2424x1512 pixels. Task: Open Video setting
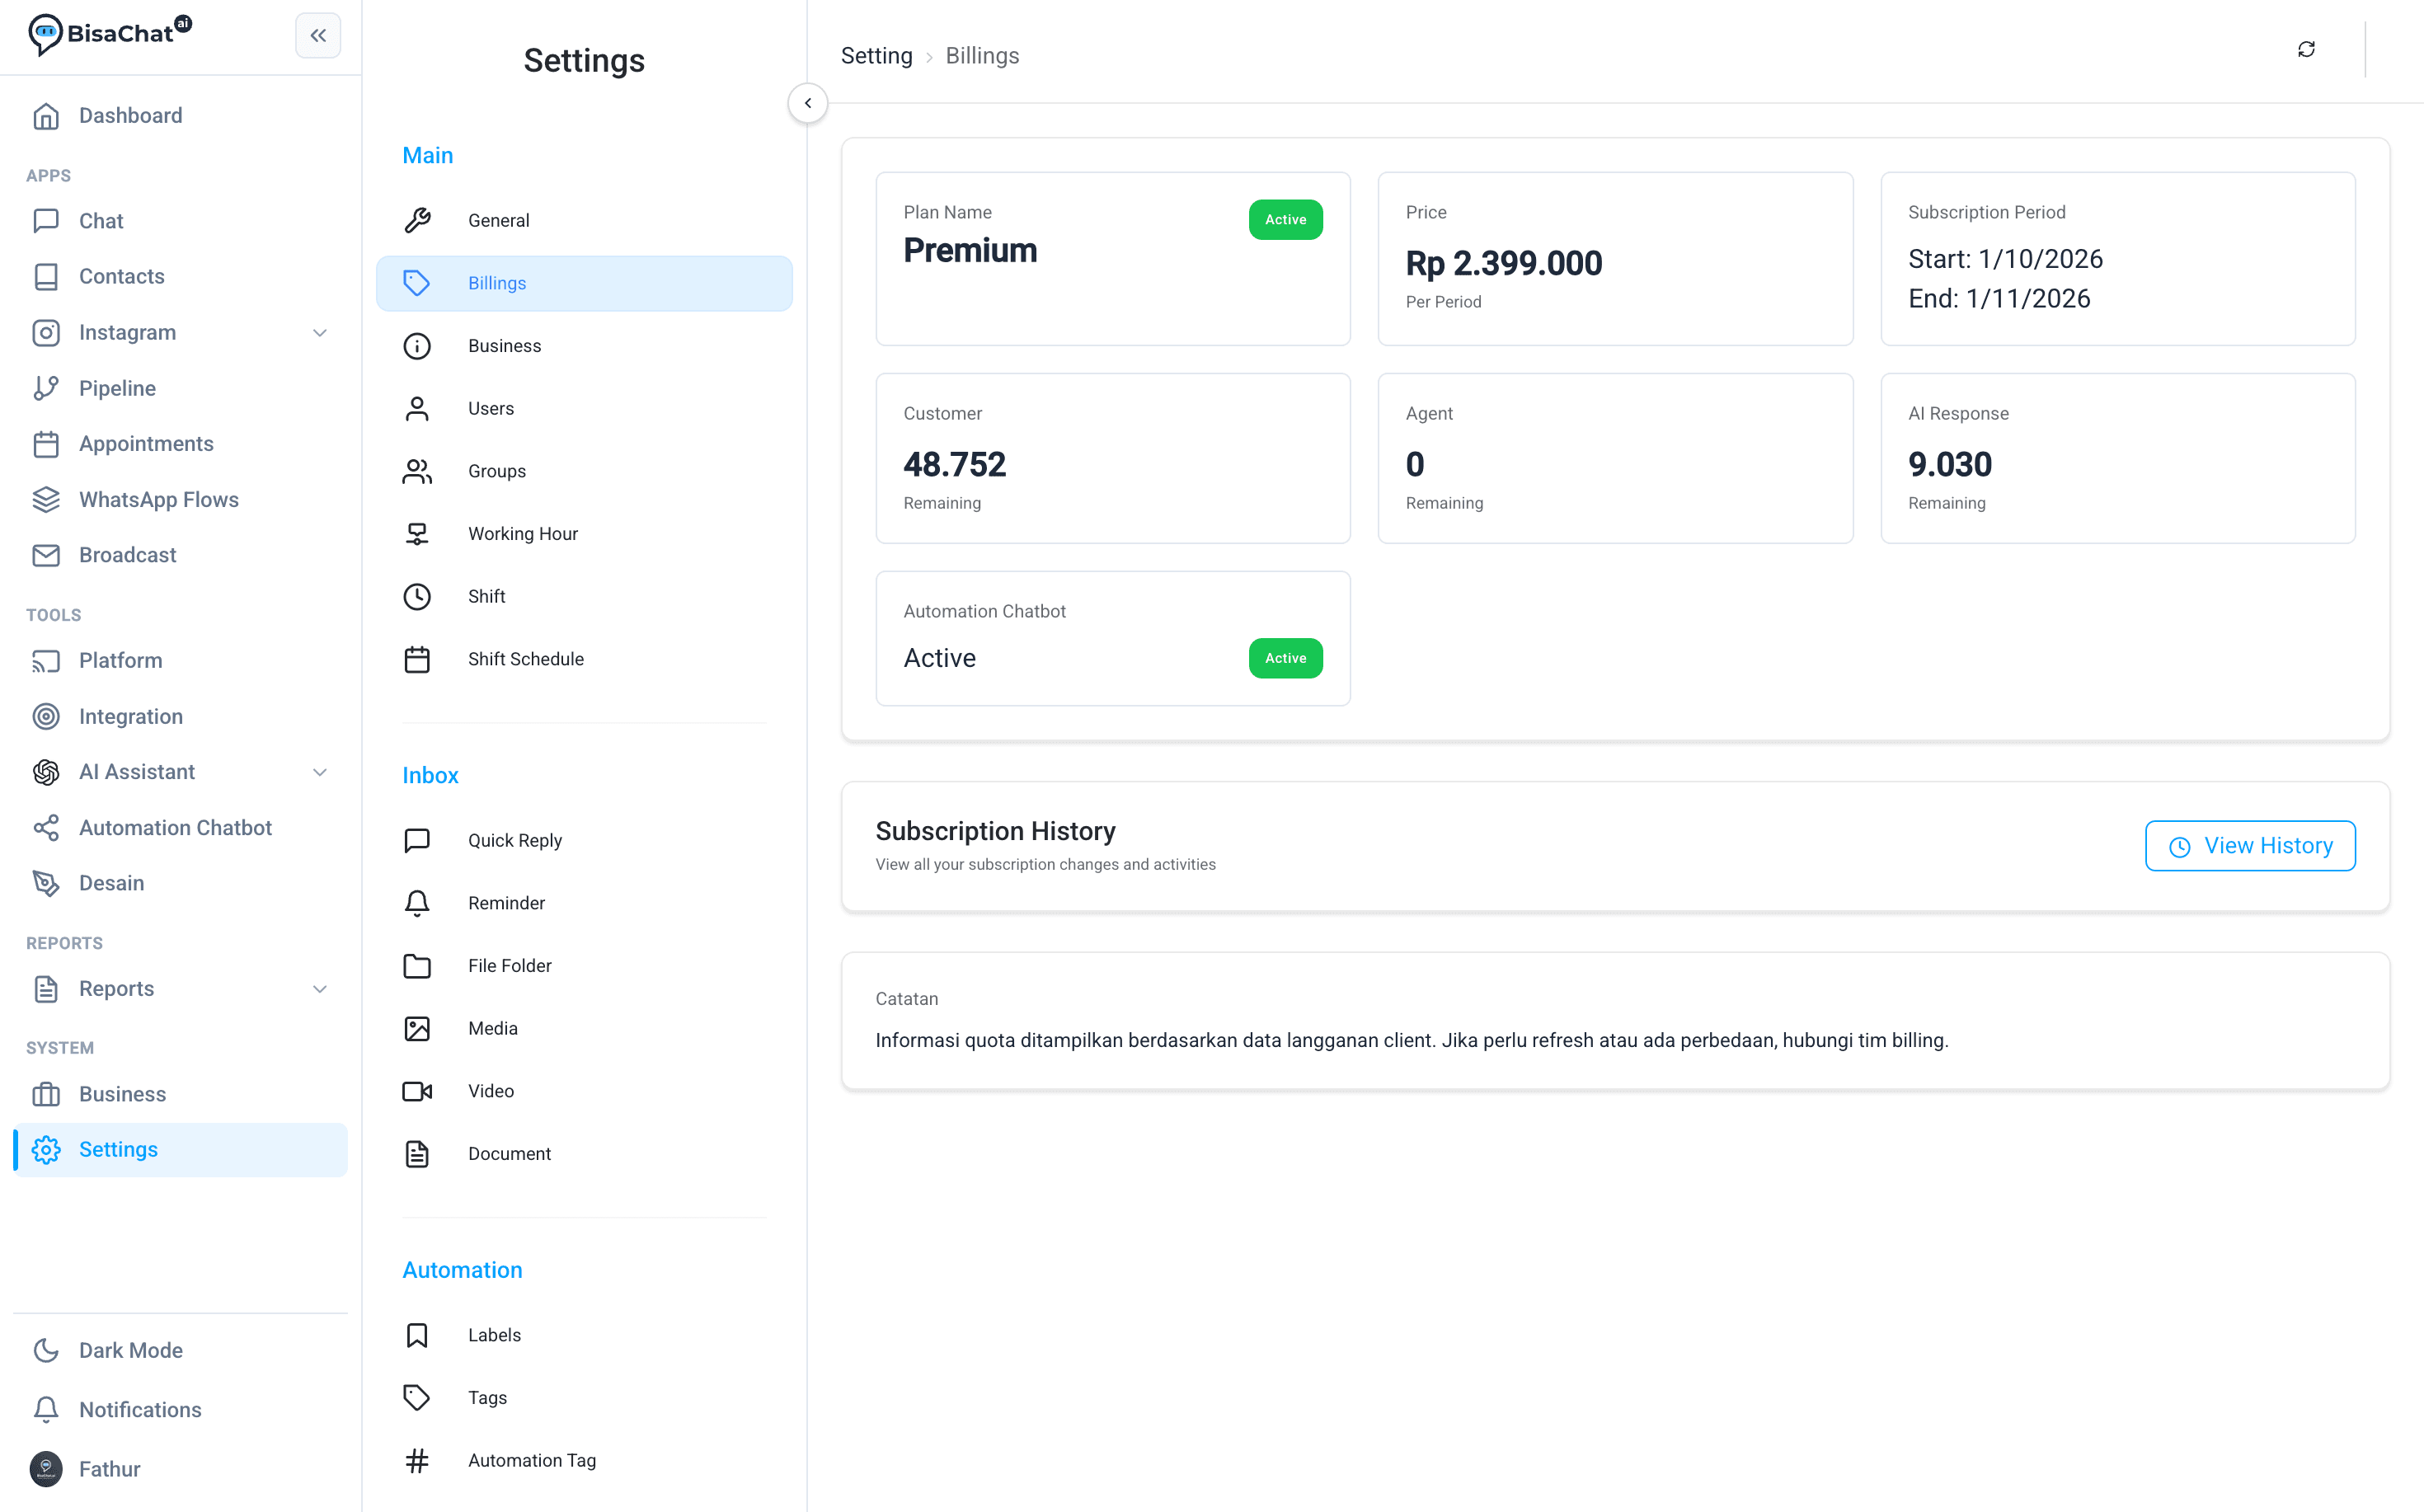584,1091
